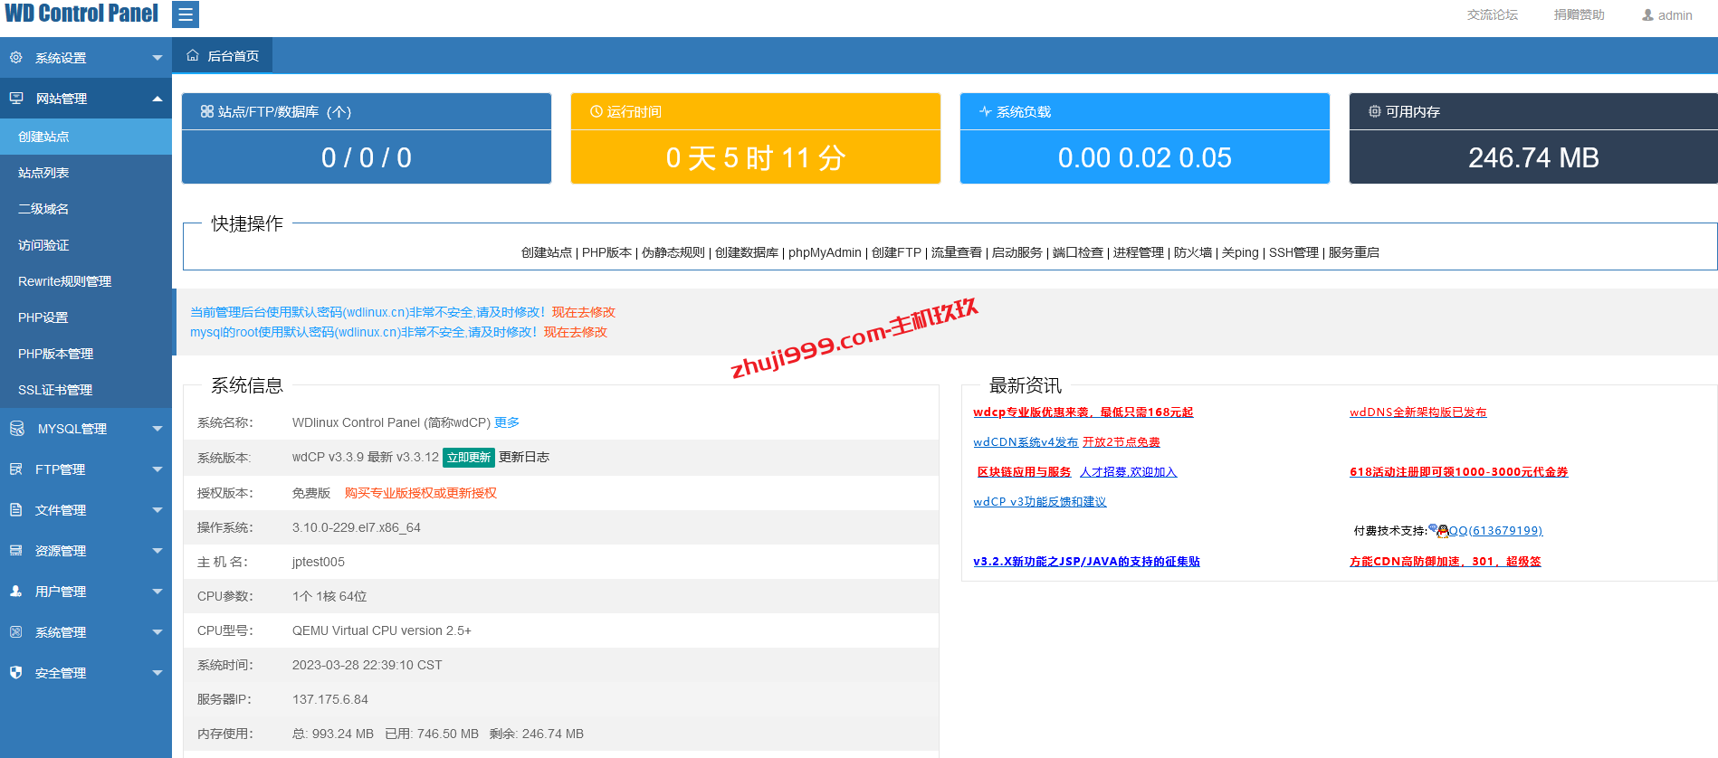
Task: Click the home icon in 后台首页 tab
Action: 193,55
